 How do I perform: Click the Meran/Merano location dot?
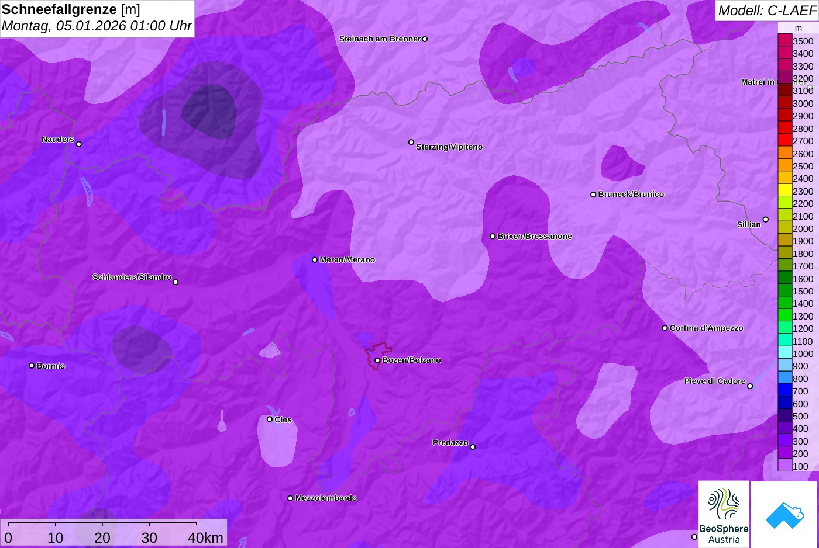point(315,260)
